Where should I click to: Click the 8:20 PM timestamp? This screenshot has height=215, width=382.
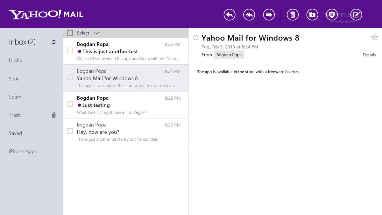tap(173, 125)
